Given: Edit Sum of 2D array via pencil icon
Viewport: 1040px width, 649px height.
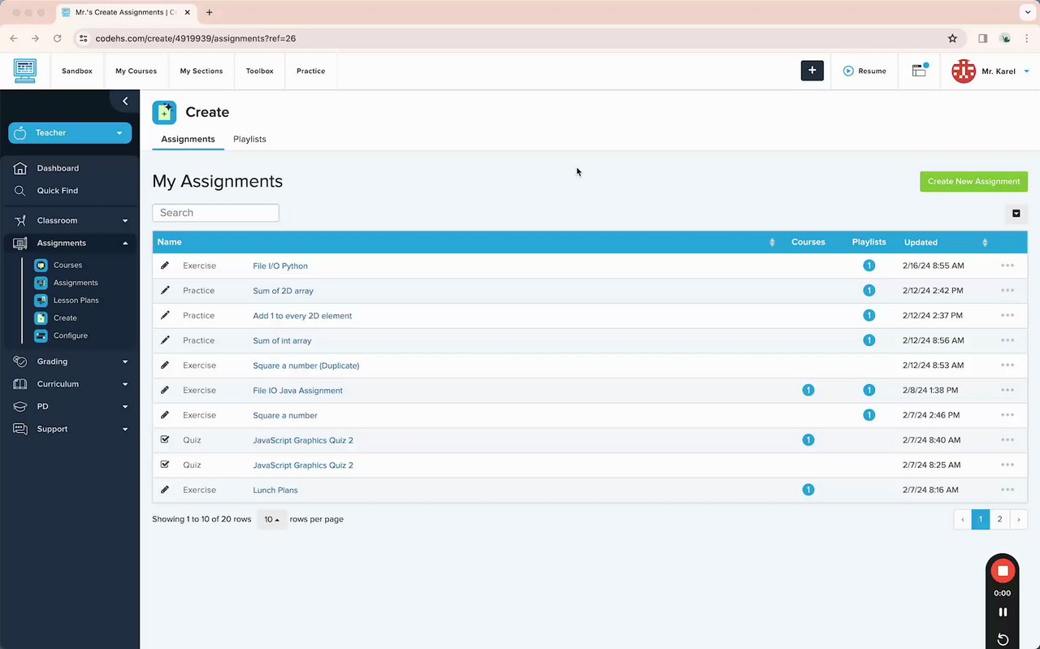Looking at the screenshot, I should click(165, 290).
